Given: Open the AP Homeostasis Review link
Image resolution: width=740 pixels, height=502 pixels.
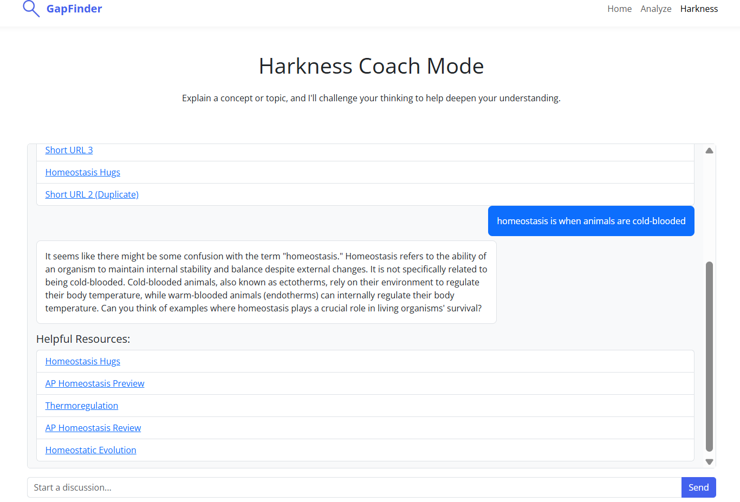Looking at the screenshot, I should tap(93, 428).
